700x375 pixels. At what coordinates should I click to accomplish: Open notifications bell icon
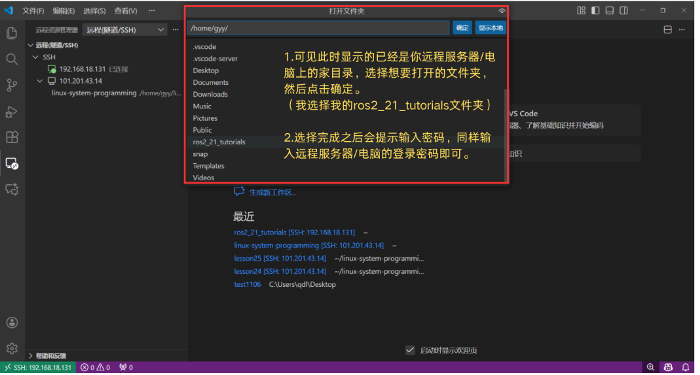686,367
